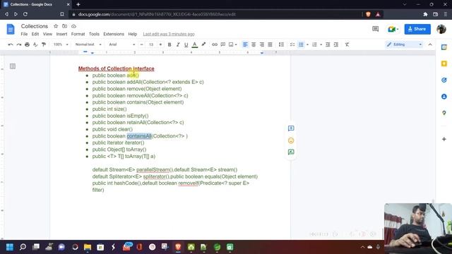Open the text color picker
Viewport: 452px width, 254px height.
[x=195, y=44]
